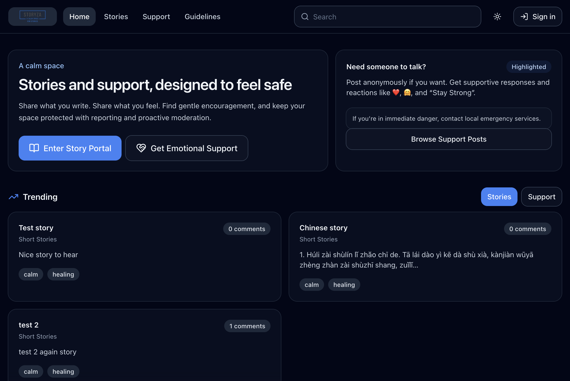Image resolution: width=570 pixels, height=381 pixels.
Task: Click 'Nice story to hear' text
Action: (48, 255)
